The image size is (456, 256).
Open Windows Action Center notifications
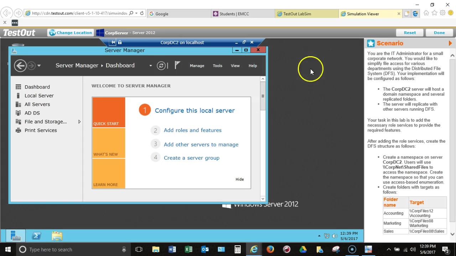point(445,250)
